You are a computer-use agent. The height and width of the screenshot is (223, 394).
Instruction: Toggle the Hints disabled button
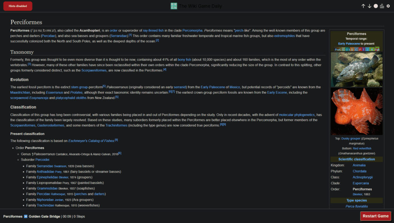coord(17,6)
